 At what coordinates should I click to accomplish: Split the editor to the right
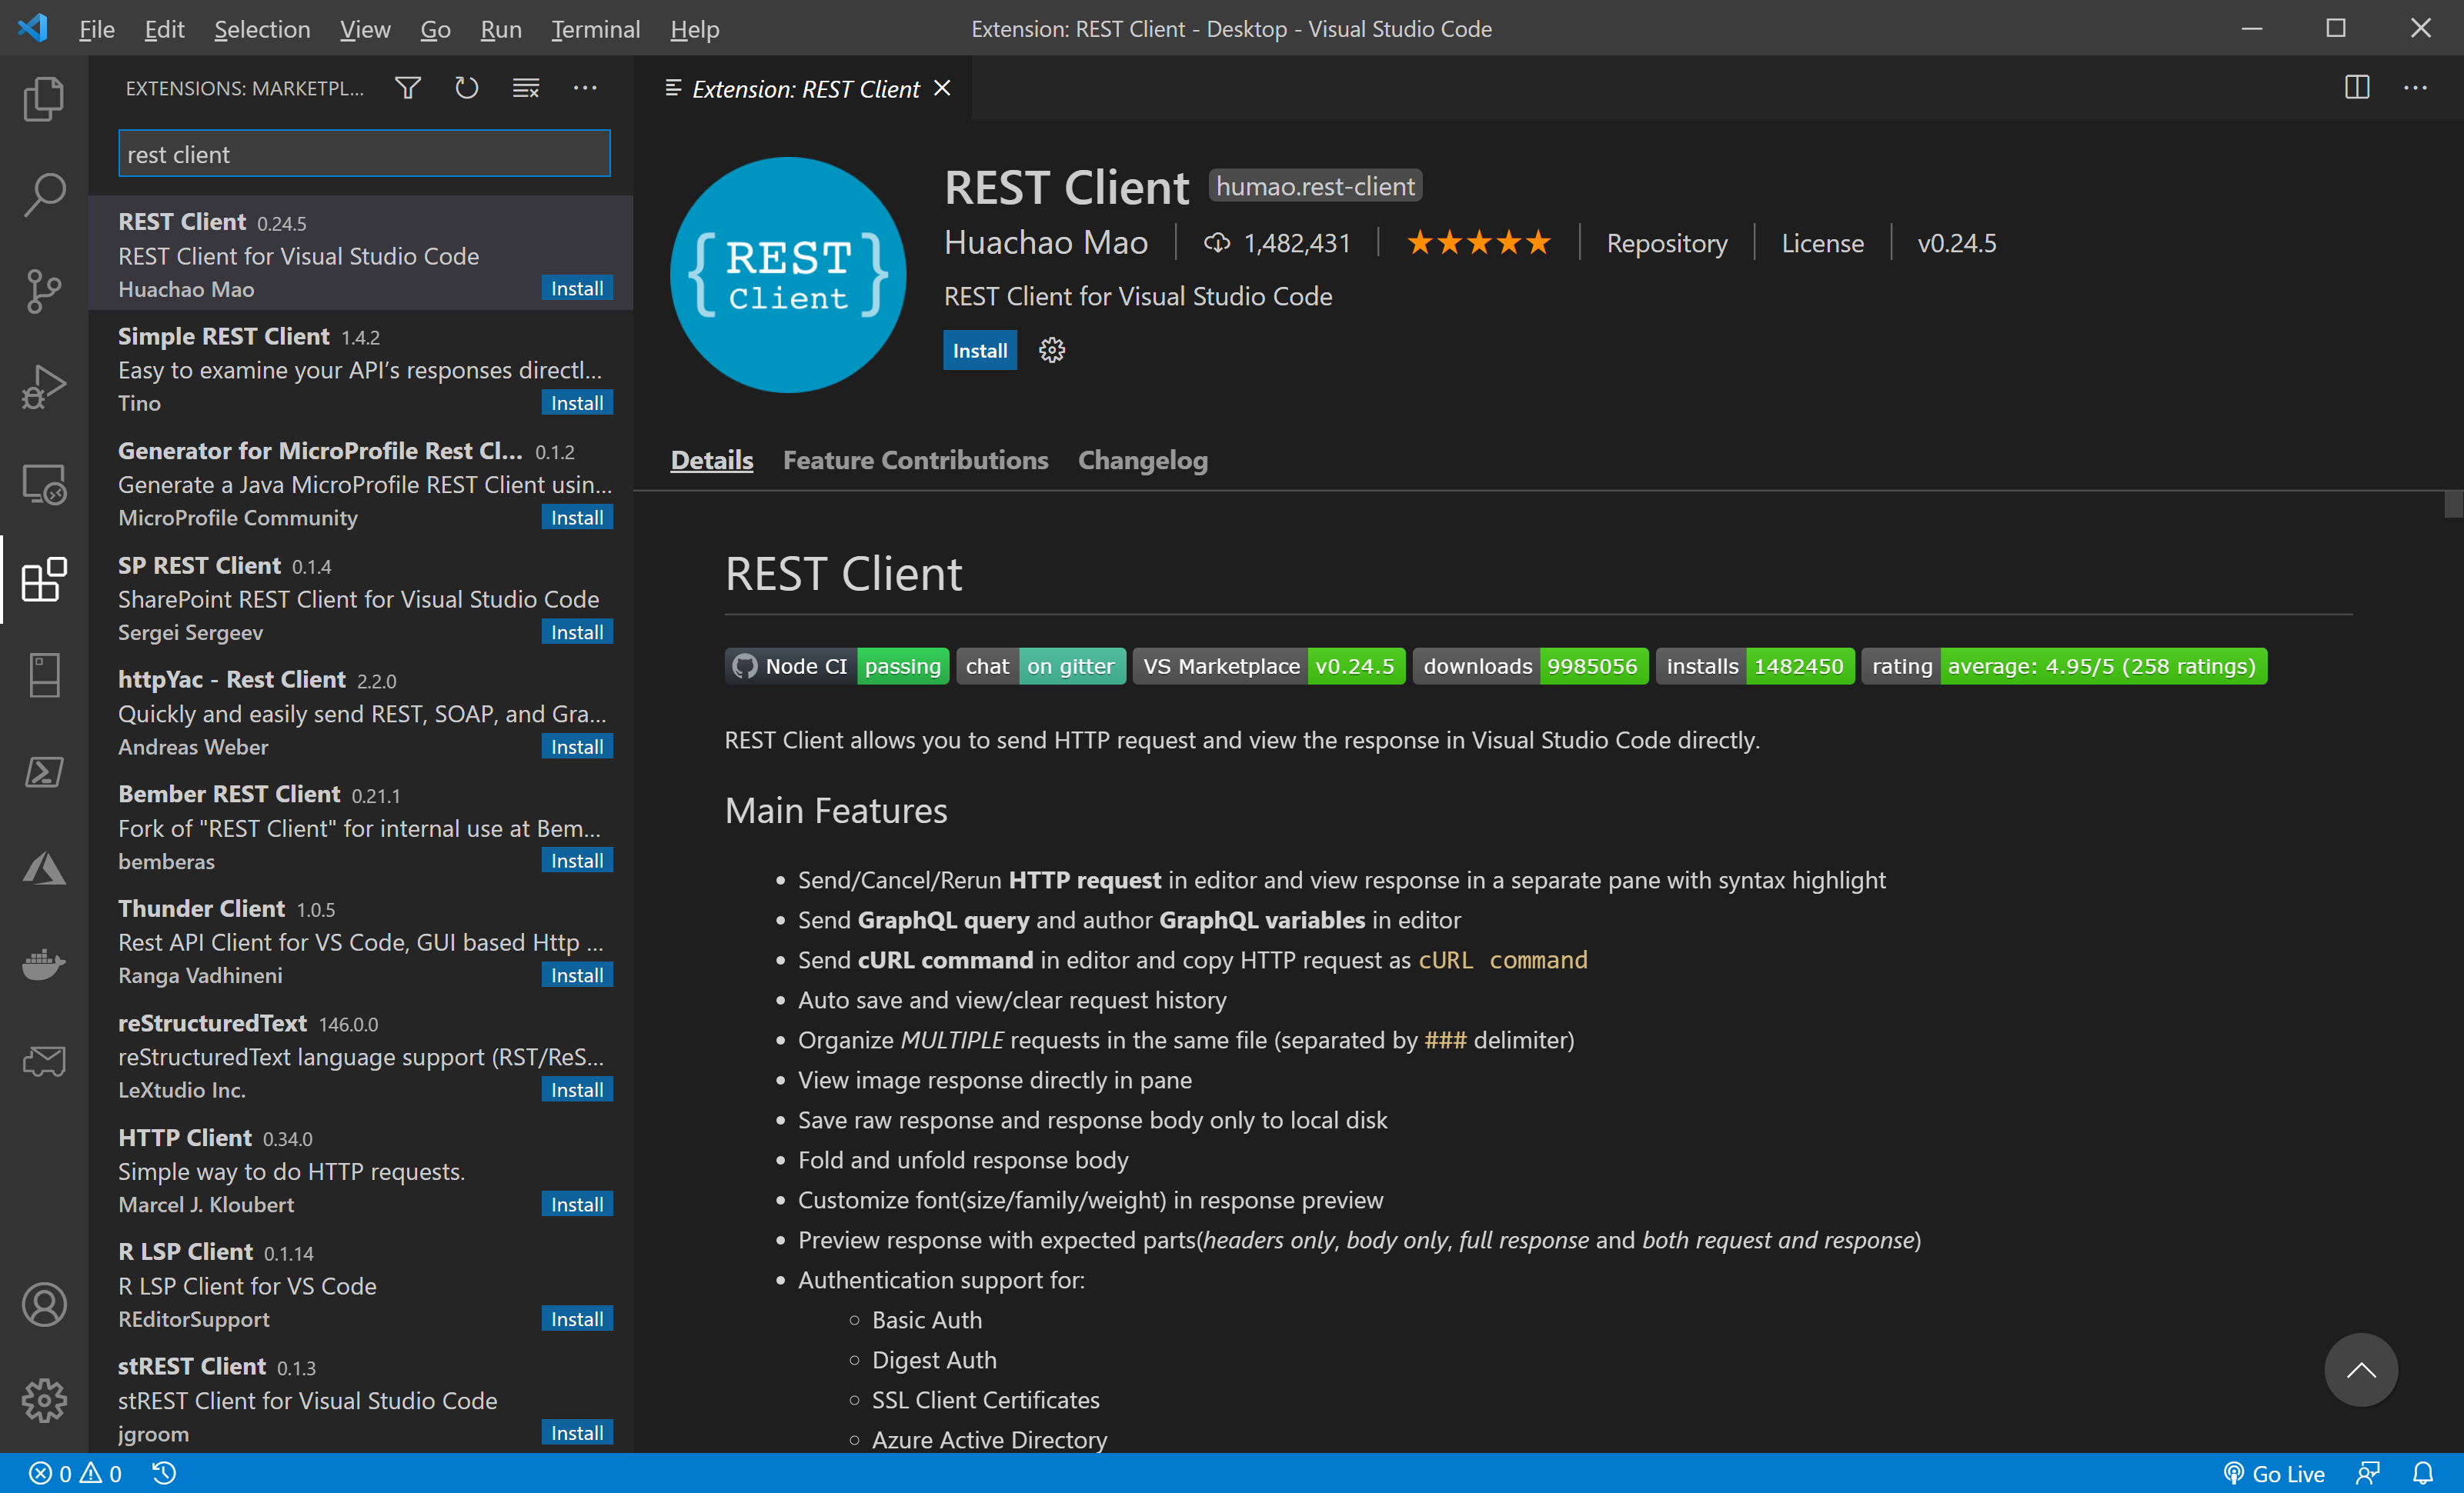tap(2356, 88)
